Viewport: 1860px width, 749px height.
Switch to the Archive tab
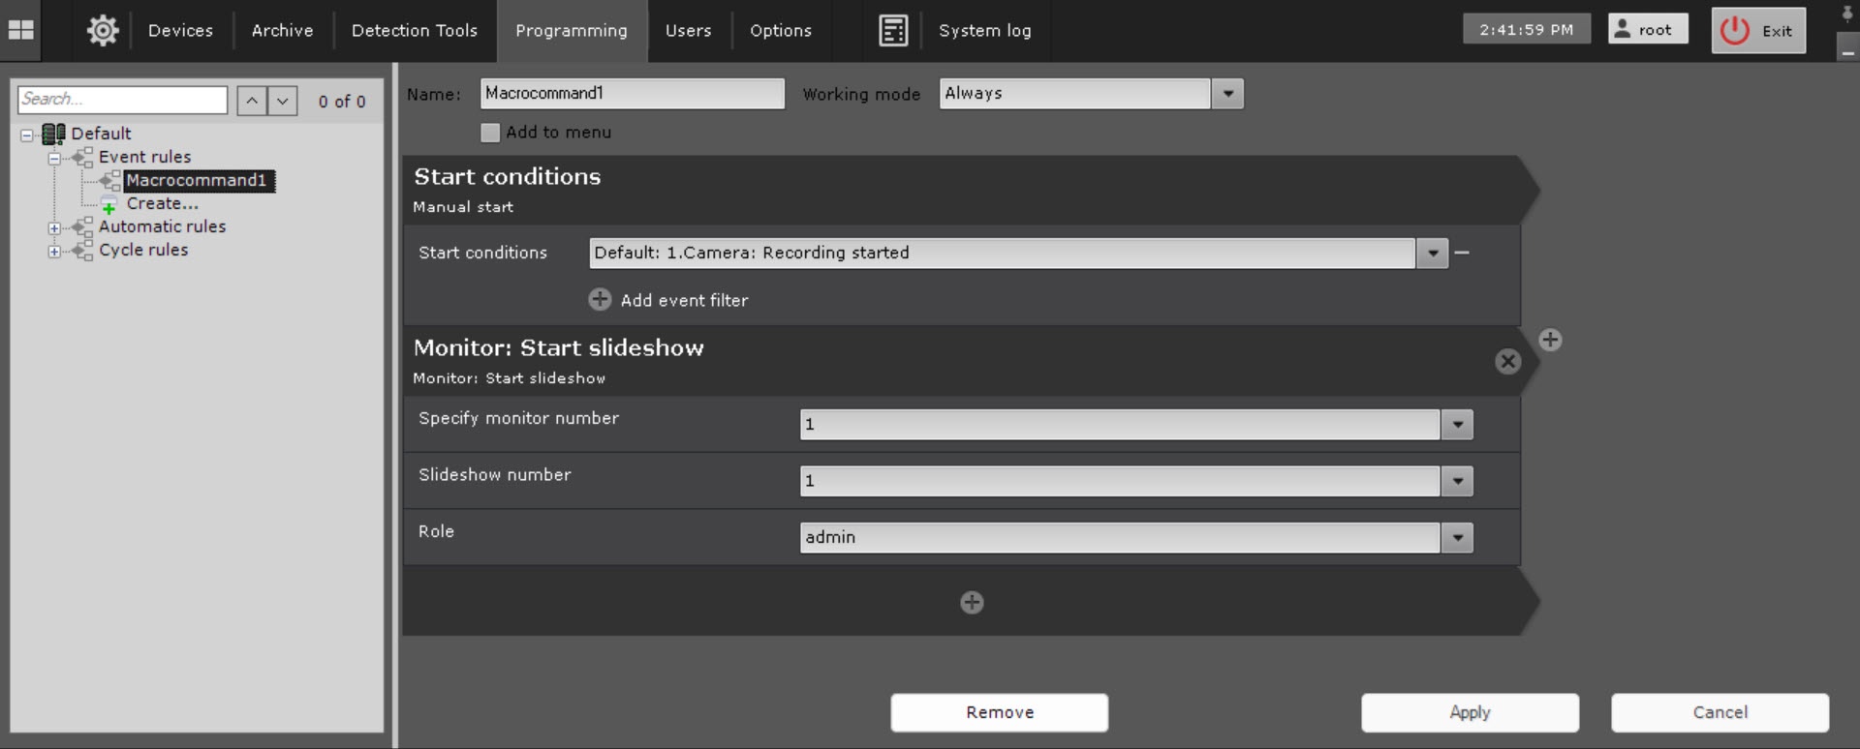282,30
